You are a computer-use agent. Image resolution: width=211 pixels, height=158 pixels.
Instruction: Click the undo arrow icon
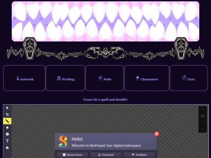tap(202, 129)
